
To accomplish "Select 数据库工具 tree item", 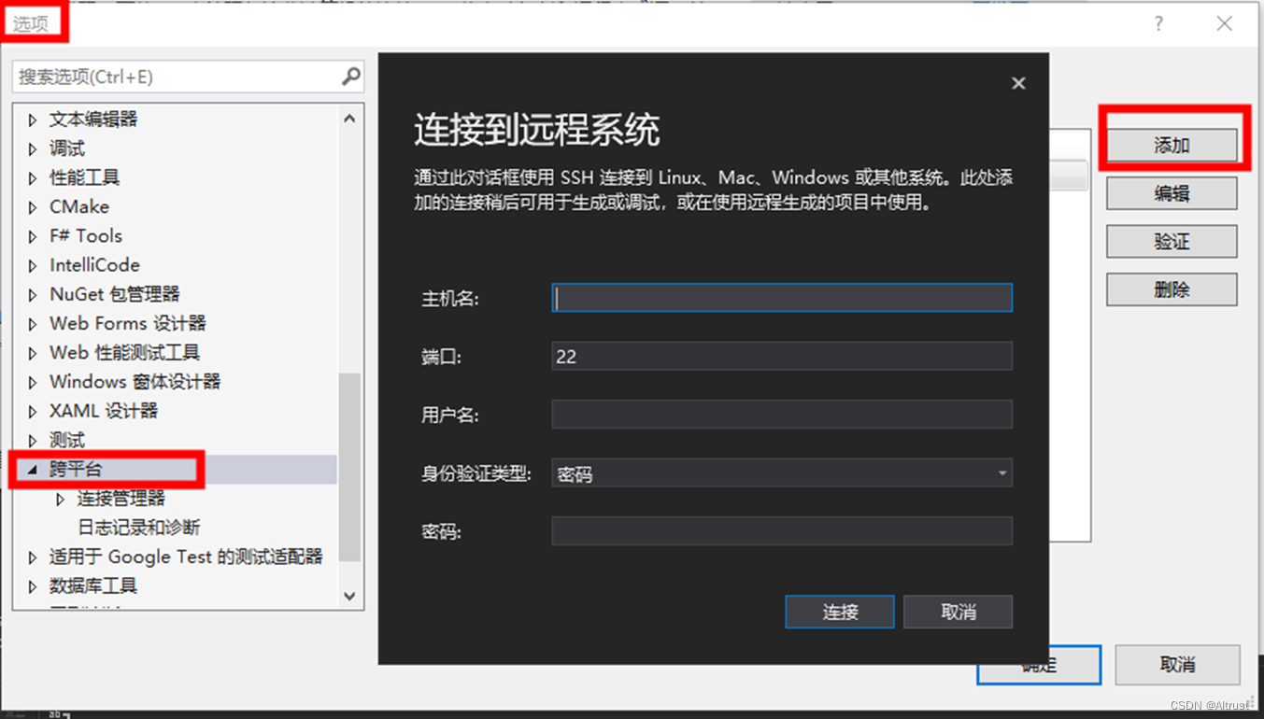I will click(x=93, y=585).
